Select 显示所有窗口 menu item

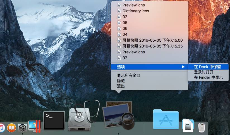tap(128, 75)
